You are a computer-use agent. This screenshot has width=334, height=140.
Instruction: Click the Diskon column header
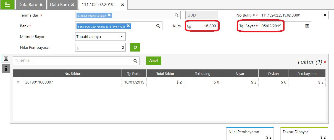(x=273, y=74)
